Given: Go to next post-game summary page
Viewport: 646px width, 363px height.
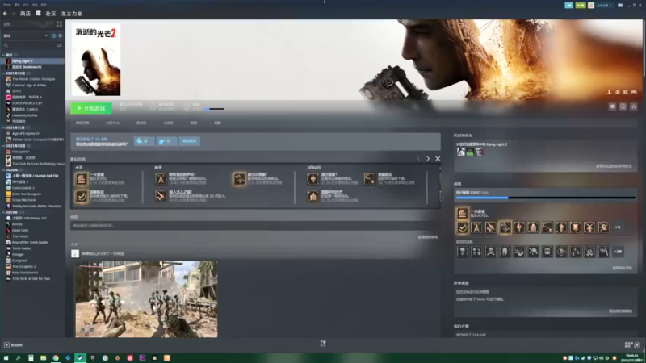Looking at the screenshot, I should (428, 158).
